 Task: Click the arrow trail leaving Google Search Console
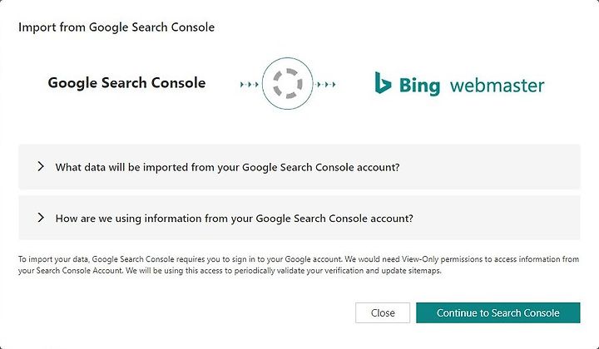pos(250,84)
